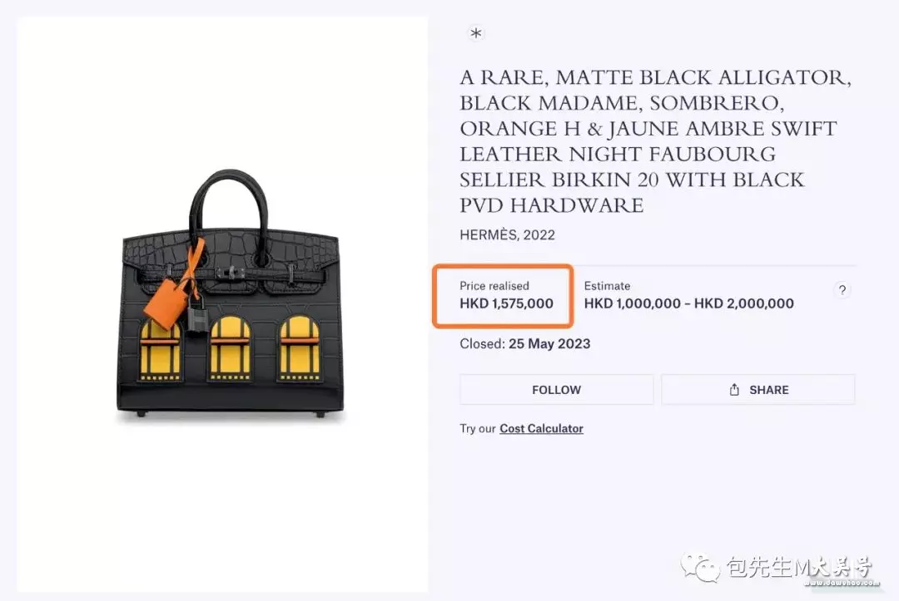Click the Chinese watermark text at bottom right

click(x=798, y=567)
